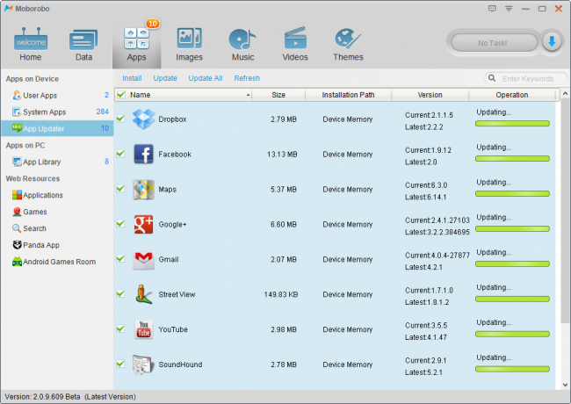The image size is (571, 404).
Task: Click the search magnifier icon
Action: [492, 78]
